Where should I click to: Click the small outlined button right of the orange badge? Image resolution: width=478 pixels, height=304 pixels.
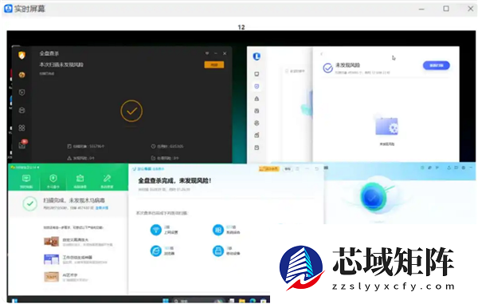coord(288,169)
